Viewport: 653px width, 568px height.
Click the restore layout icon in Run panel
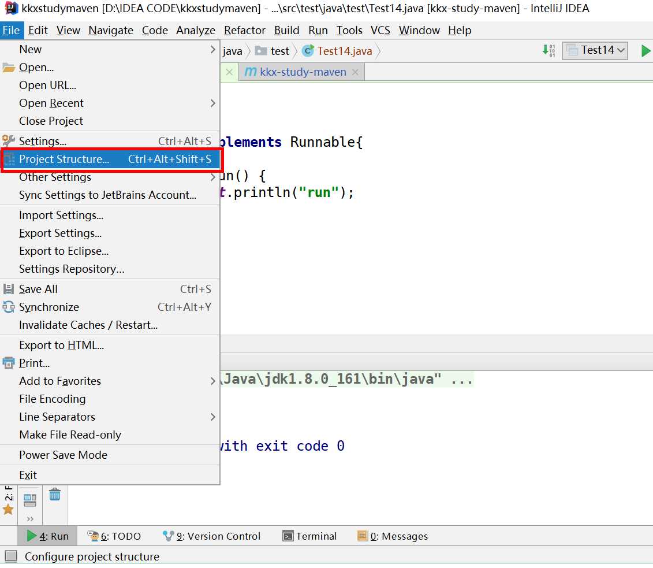point(30,500)
